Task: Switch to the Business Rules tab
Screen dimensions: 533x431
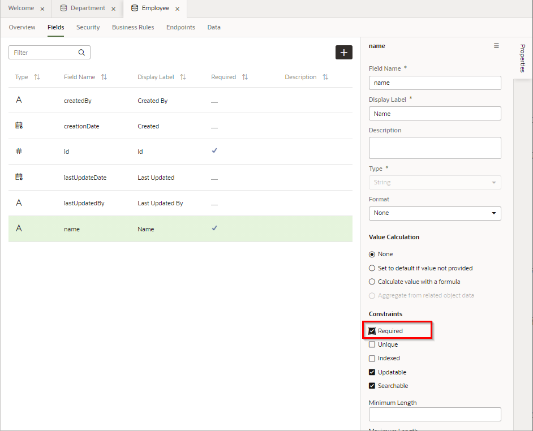Action: pyautogui.click(x=133, y=27)
